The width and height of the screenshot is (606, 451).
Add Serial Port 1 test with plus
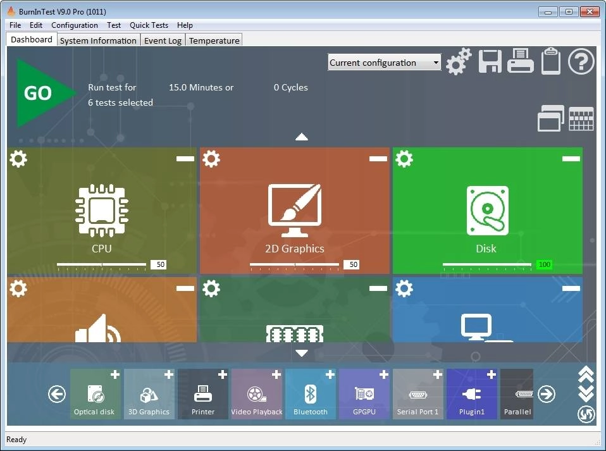click(x=438, y=374)
